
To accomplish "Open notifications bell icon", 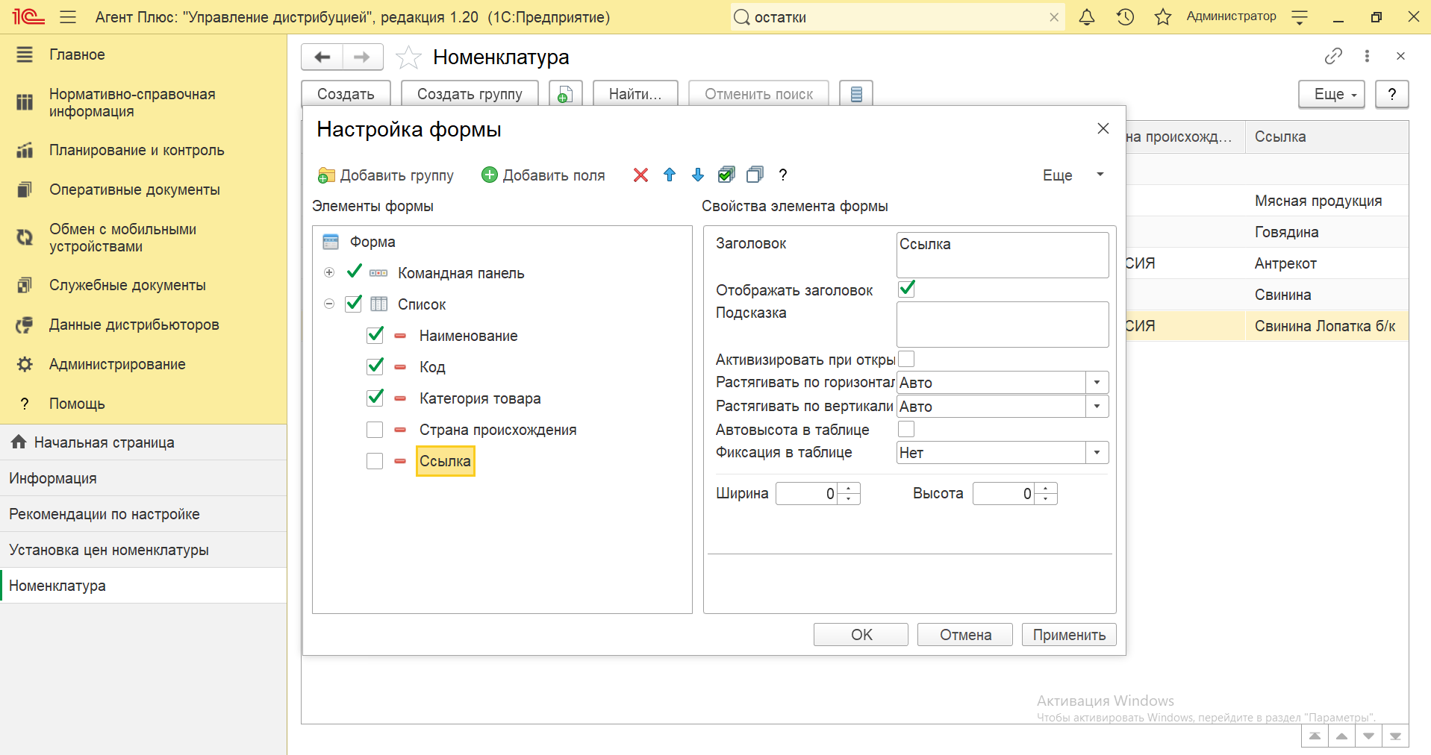I will (x=1087, y=16).
